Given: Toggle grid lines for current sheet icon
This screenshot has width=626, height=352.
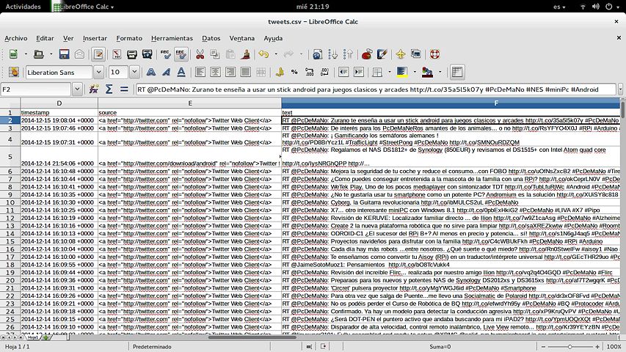Looking at the screenshot, I should pyautogui.click(x=457, y=73).
